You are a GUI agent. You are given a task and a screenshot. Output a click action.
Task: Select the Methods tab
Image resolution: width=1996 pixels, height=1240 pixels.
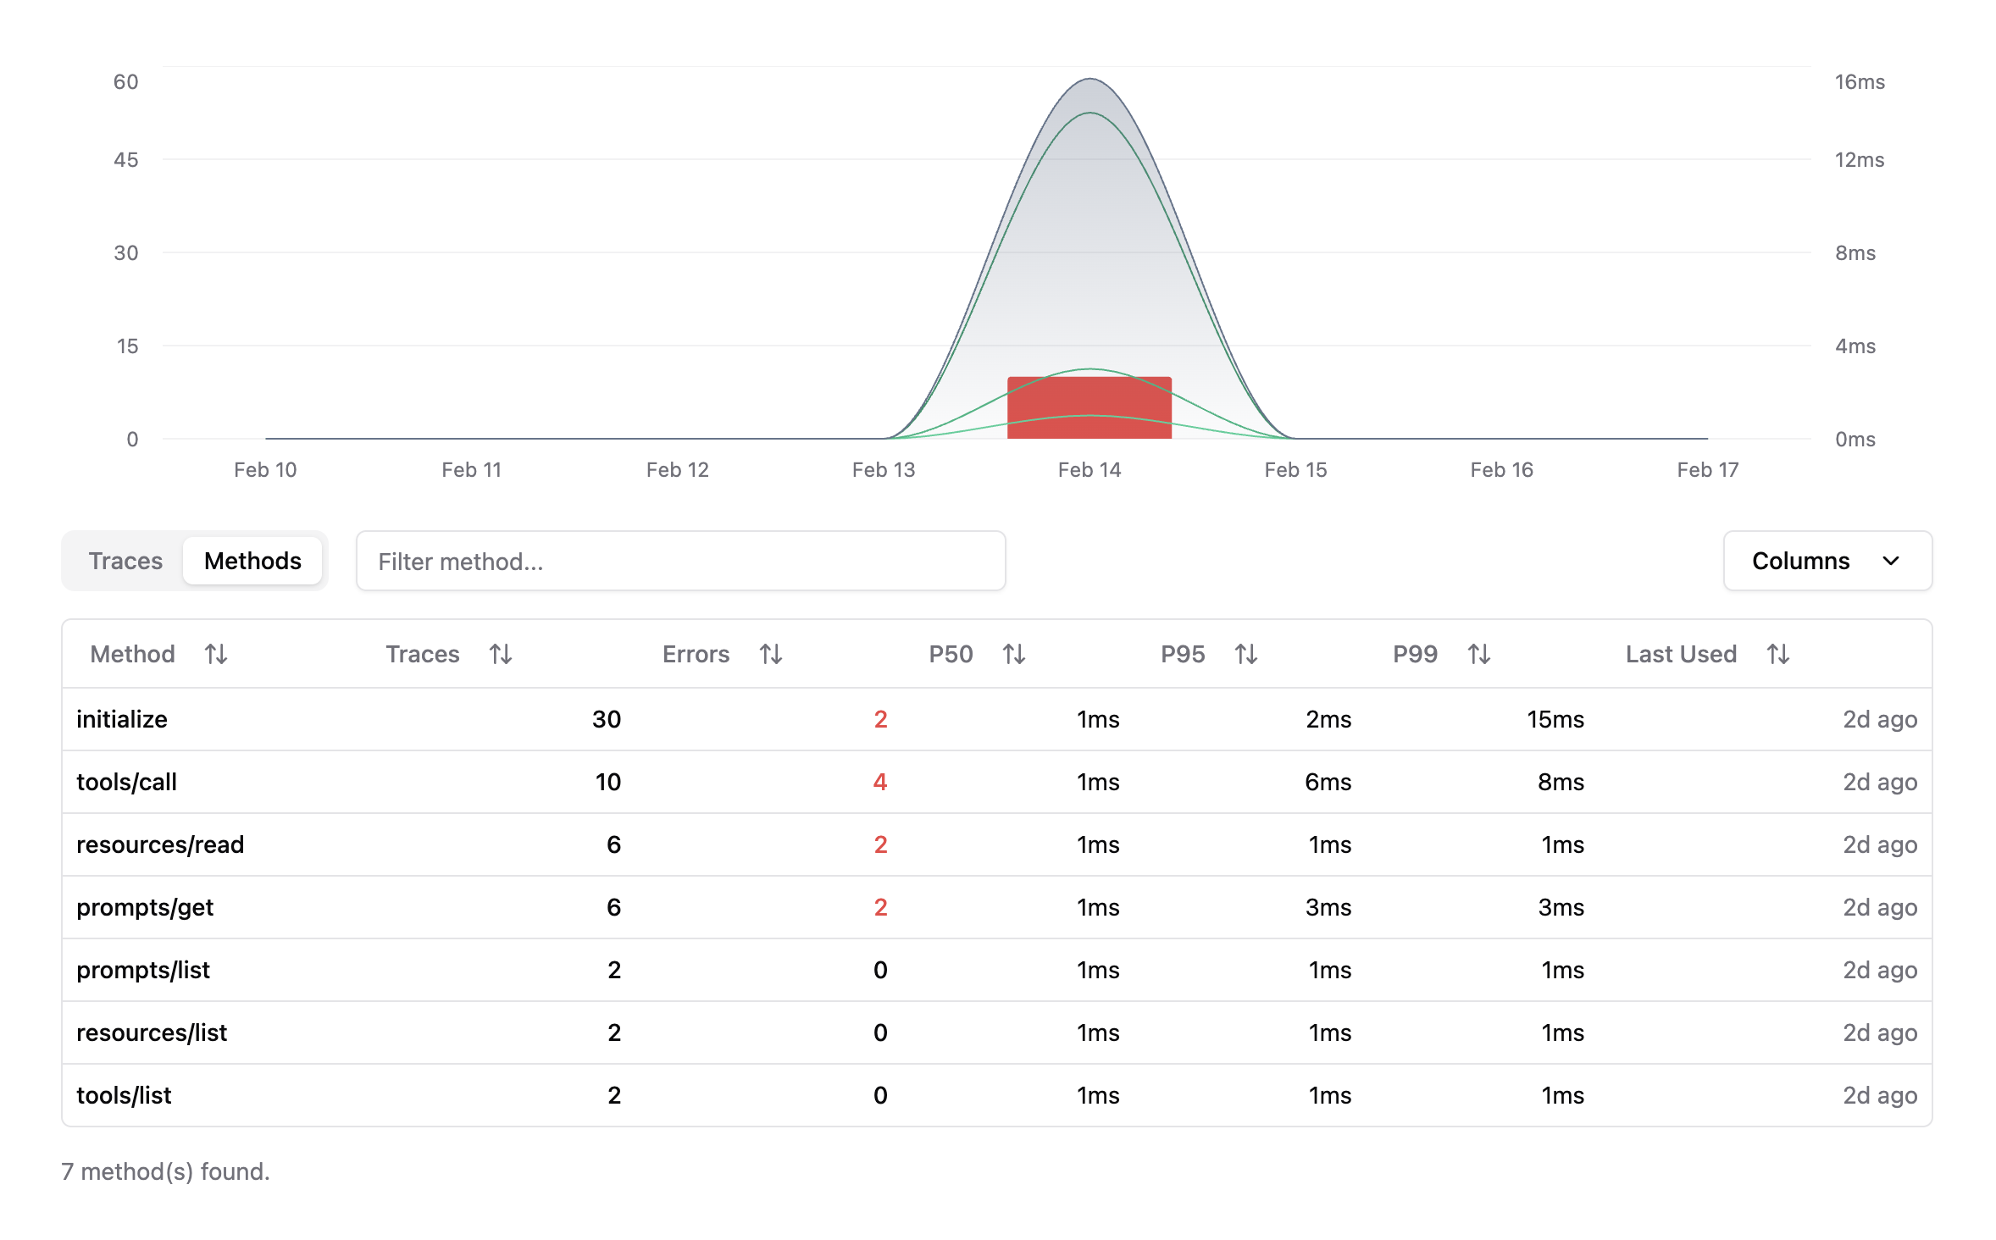(252, 561)
